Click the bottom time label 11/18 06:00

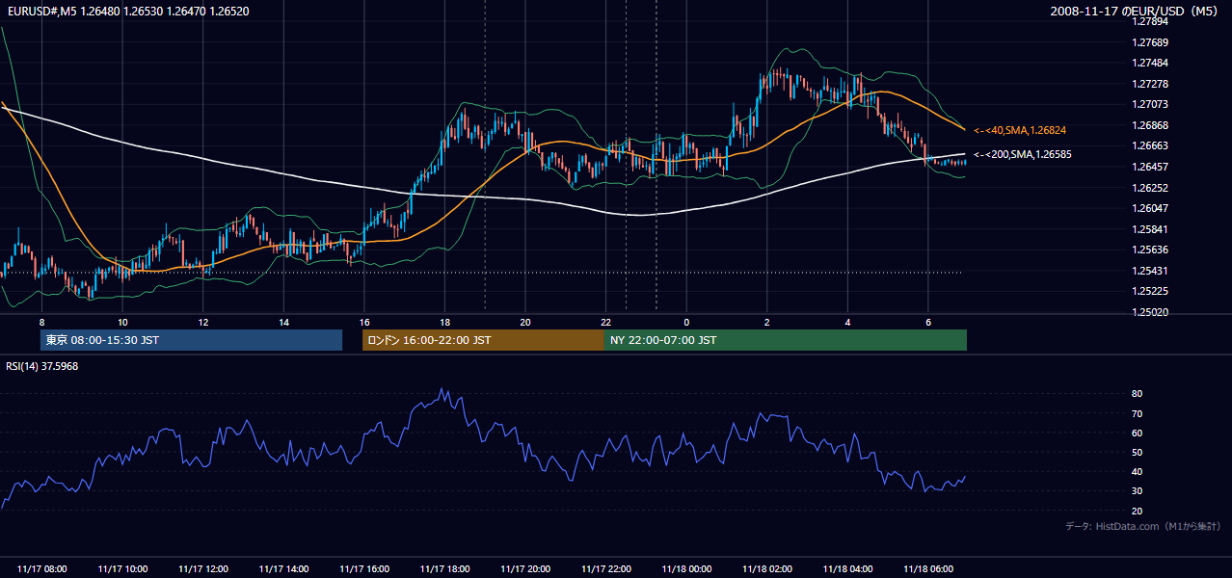pos(928,569)
